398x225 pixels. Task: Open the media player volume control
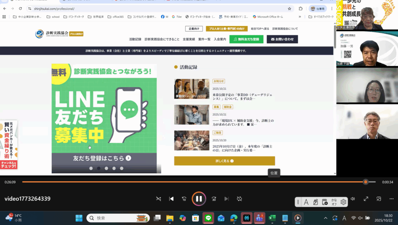point(353,199)
